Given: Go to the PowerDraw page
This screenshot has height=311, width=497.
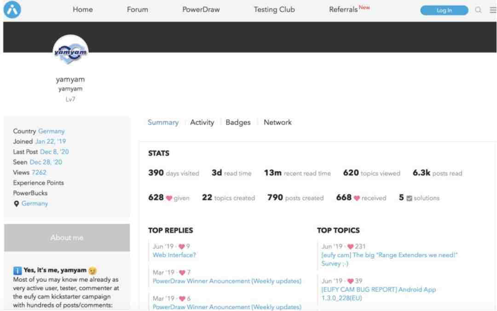Looking at the screenshot, I should pos(201,10).
